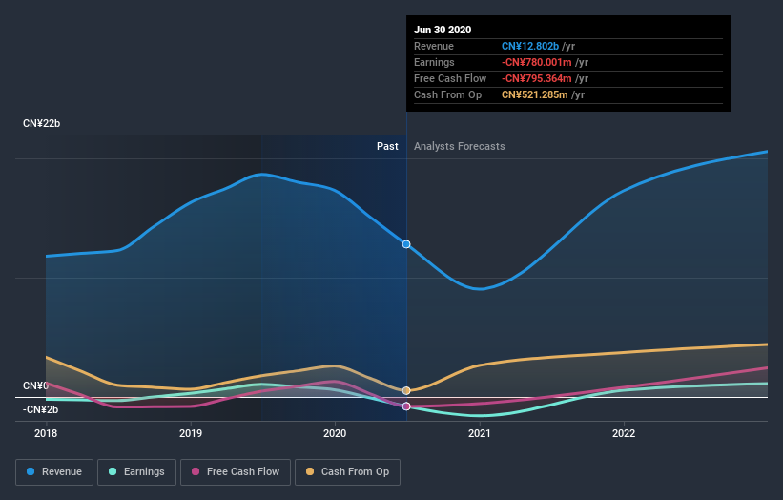Toggle the Cash From Op legend button
Image resolution: width=783 pixels, height=500 pixels.
coord(347,472)
